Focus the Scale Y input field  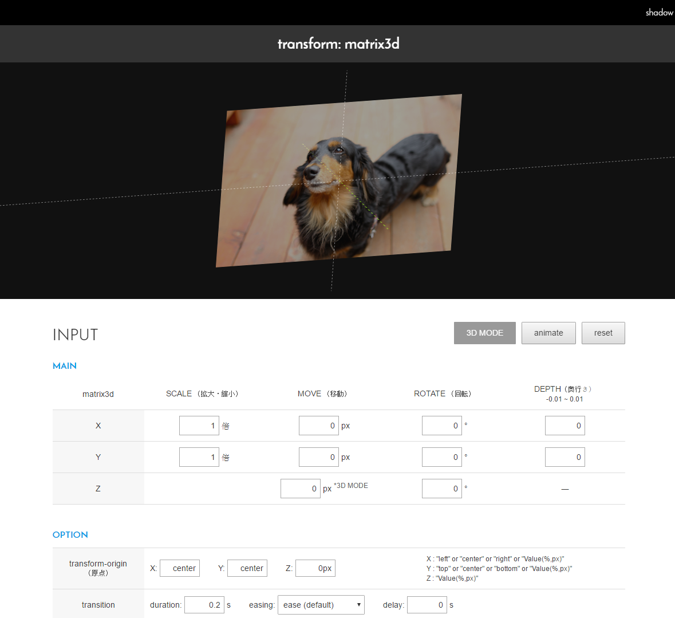click(x=199, y=457)
